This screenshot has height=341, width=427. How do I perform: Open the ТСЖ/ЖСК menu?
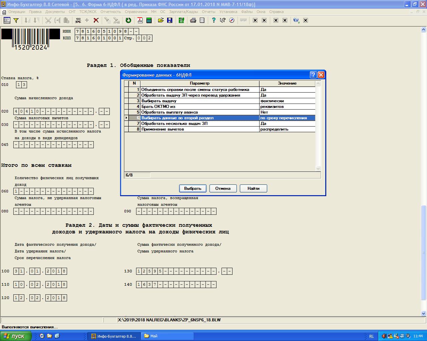[x=88, y=12]
